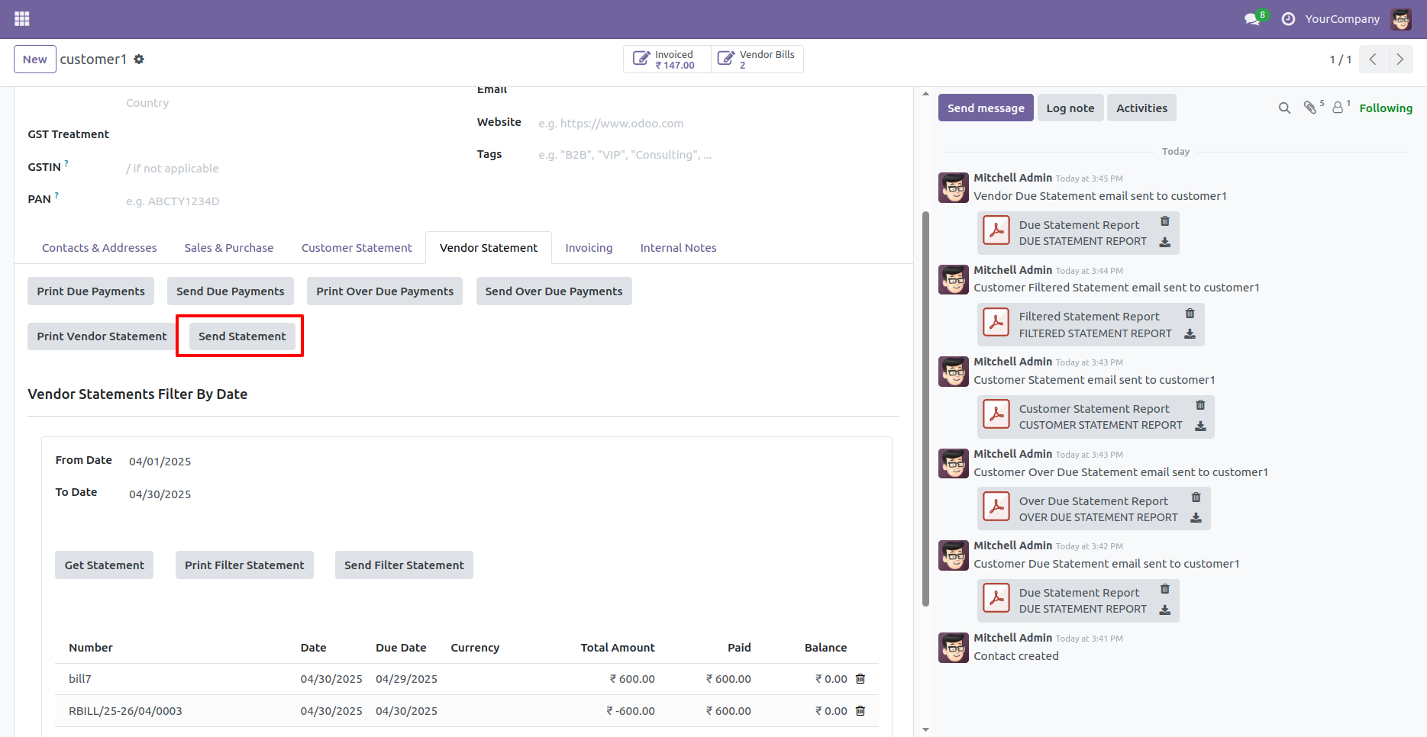The width and height of the screenshot is (1427, 737).
Task: Open the RBILL/25-26/04/0003 record
Action: coord(125,710)
